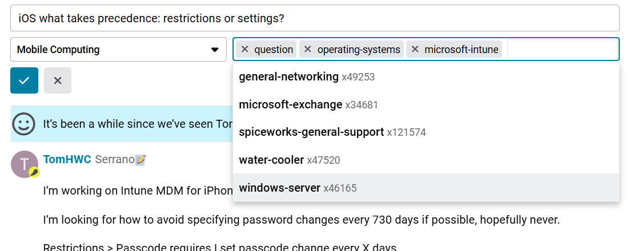Screen dimensions: 630x251
Task: Click the badge on TomHWC's avatar
Action: (x=34, y=172)
